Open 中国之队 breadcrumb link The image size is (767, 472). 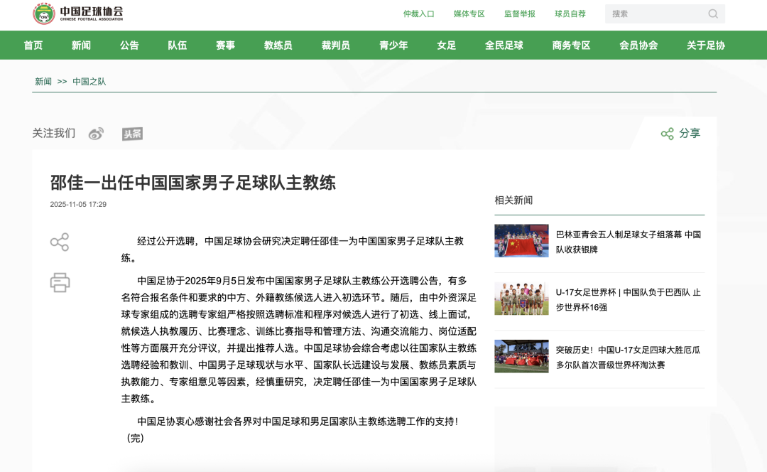pos(89,82)
